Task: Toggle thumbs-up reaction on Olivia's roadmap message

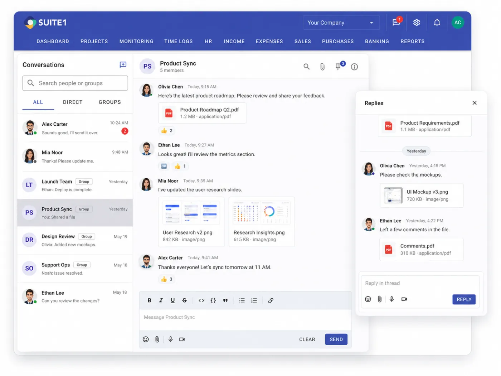Action: click(167, 131)
